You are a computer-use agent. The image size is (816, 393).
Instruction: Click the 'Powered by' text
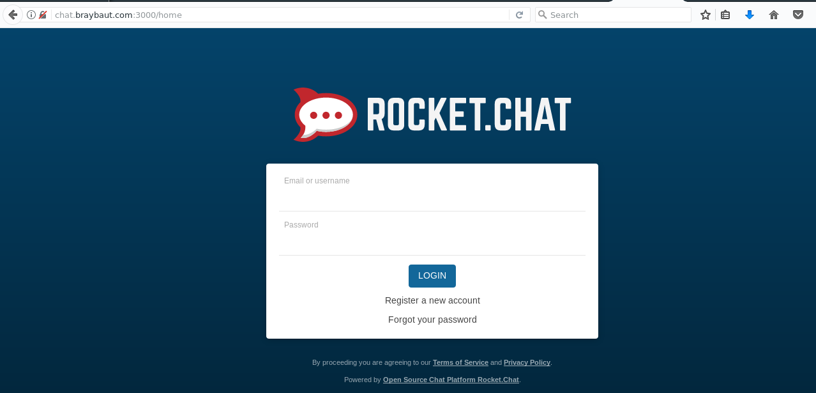(362, 380)
